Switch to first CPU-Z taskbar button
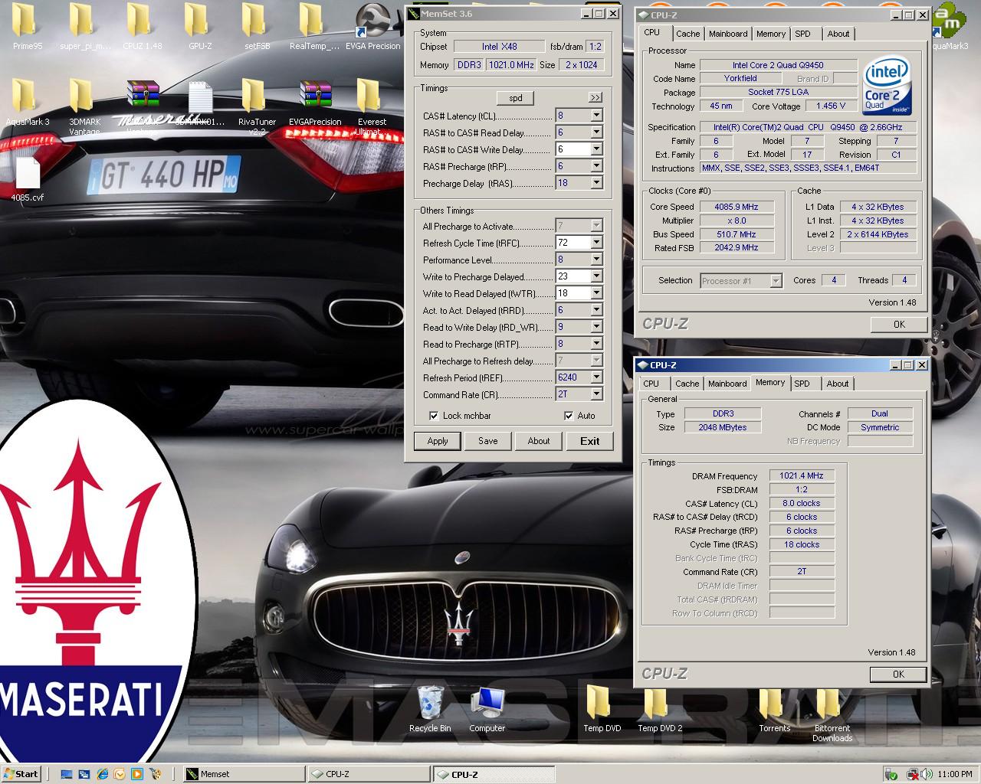The image size is (981, 784). coord(369,774)
